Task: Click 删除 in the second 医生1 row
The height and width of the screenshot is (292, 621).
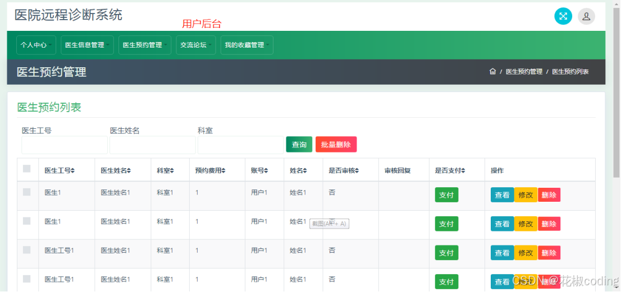Action: point(549,224)
